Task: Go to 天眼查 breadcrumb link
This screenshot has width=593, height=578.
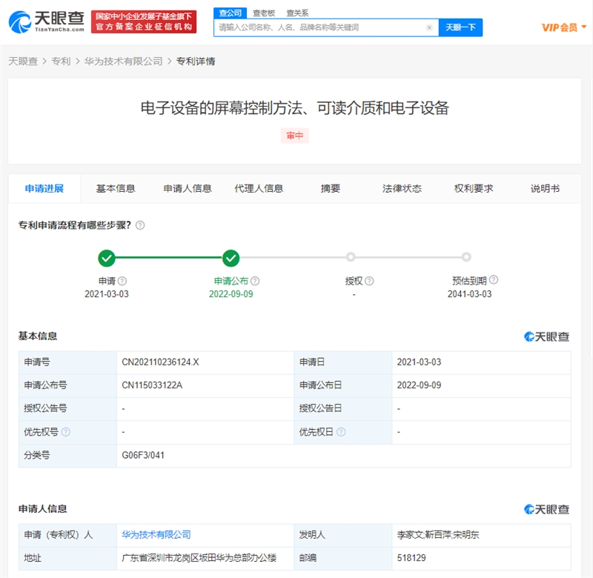Action: [x=23, y=62]
